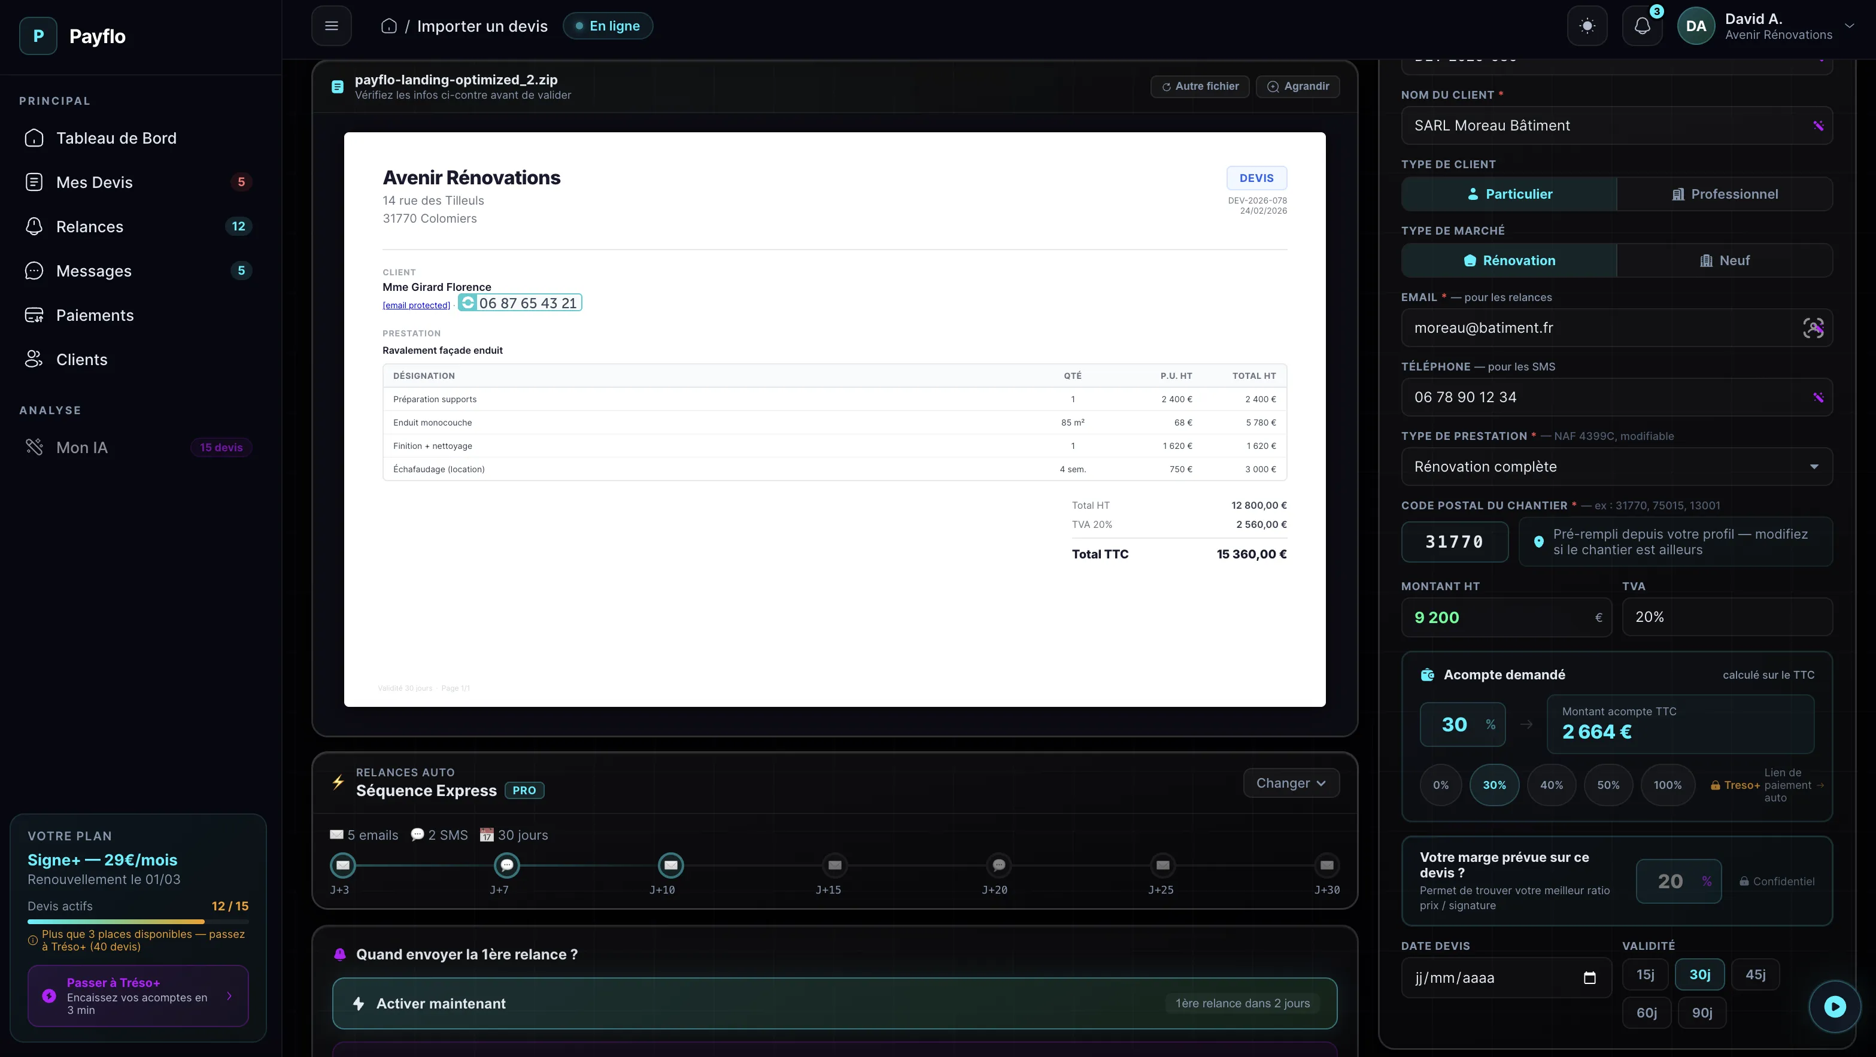The image size is (1876, 1057).
Task: Open Relances in sidebar
Action: click(90, 226)
